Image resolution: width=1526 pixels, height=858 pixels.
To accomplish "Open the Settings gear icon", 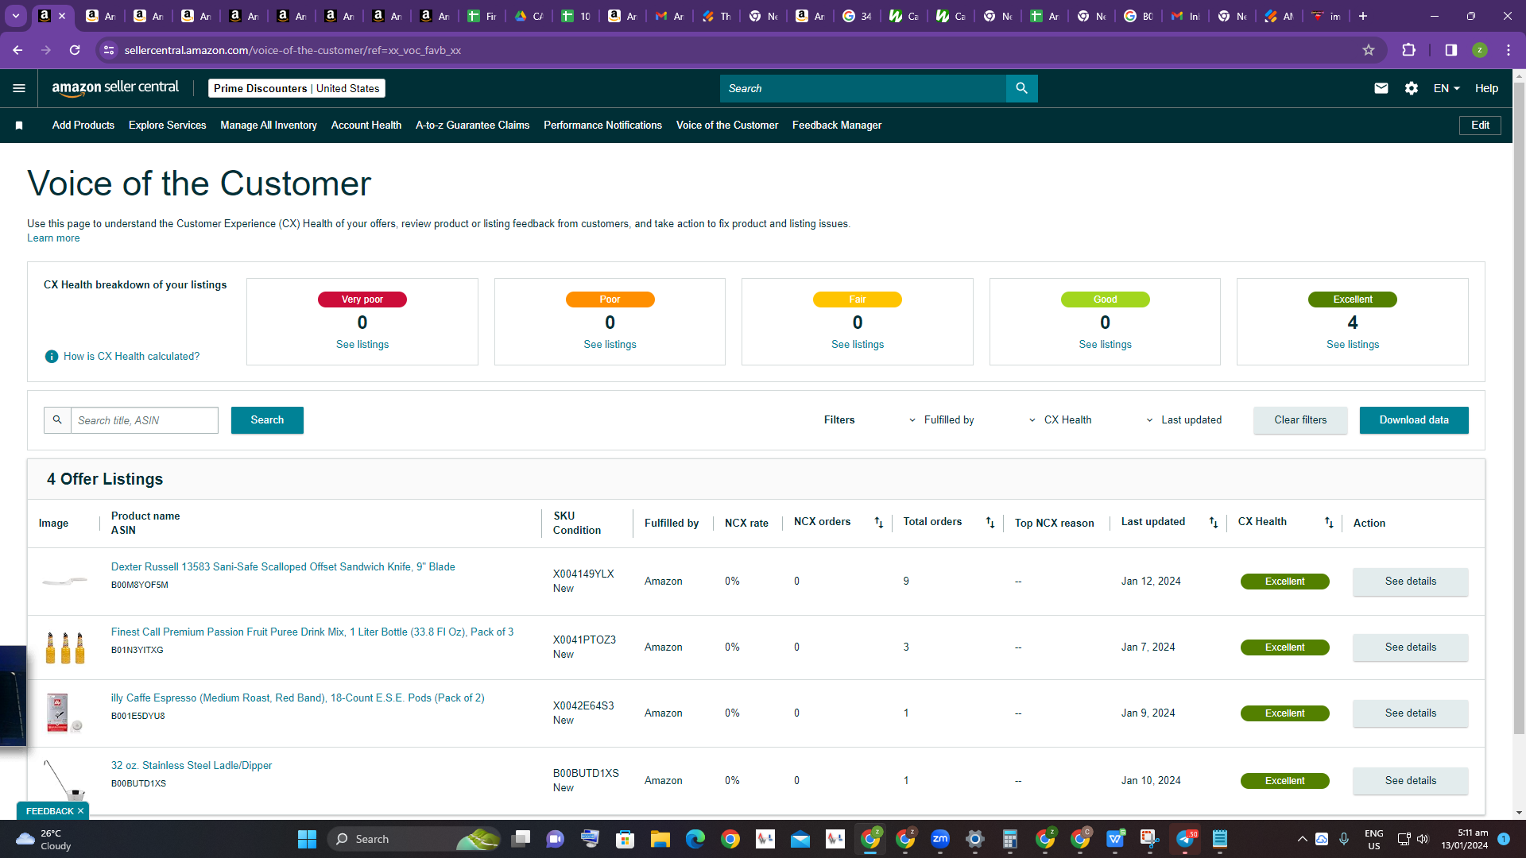I will tap(1412, 88).
